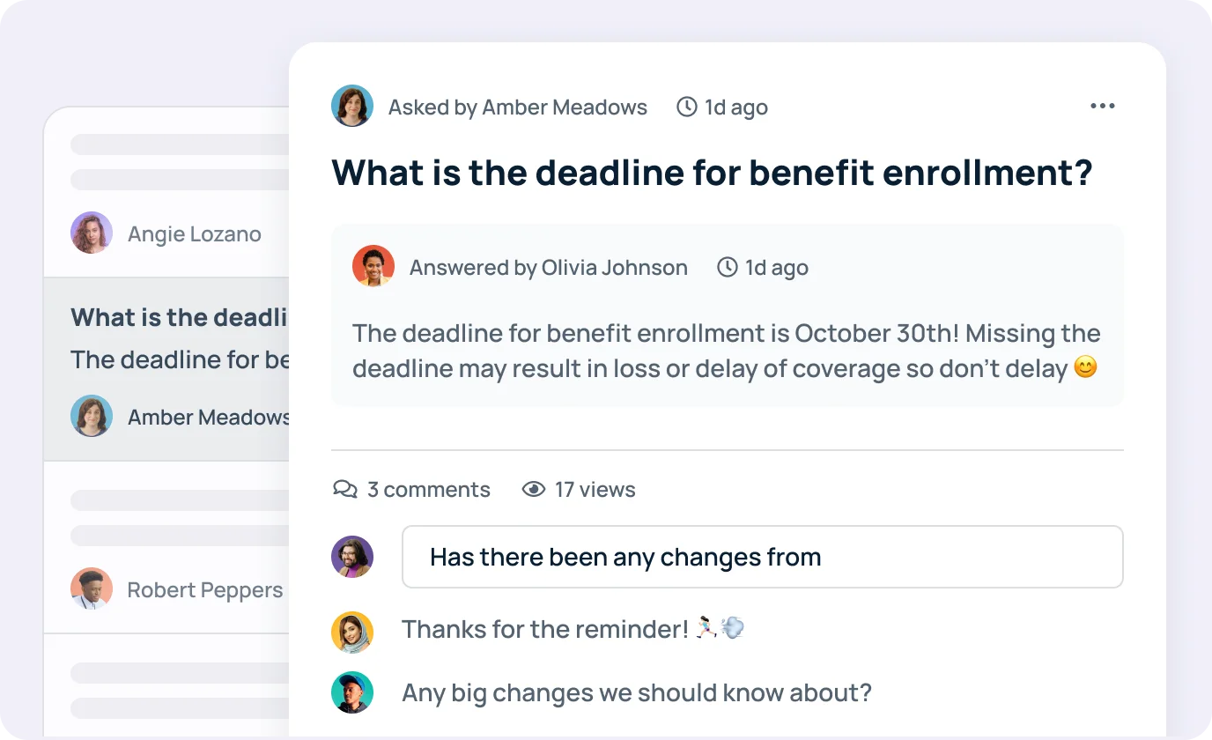Click the speech bubble comments icon

tap(345, 489)
